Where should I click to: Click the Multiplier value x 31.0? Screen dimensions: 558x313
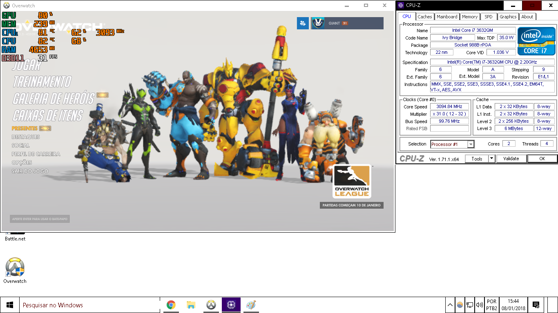449,114
